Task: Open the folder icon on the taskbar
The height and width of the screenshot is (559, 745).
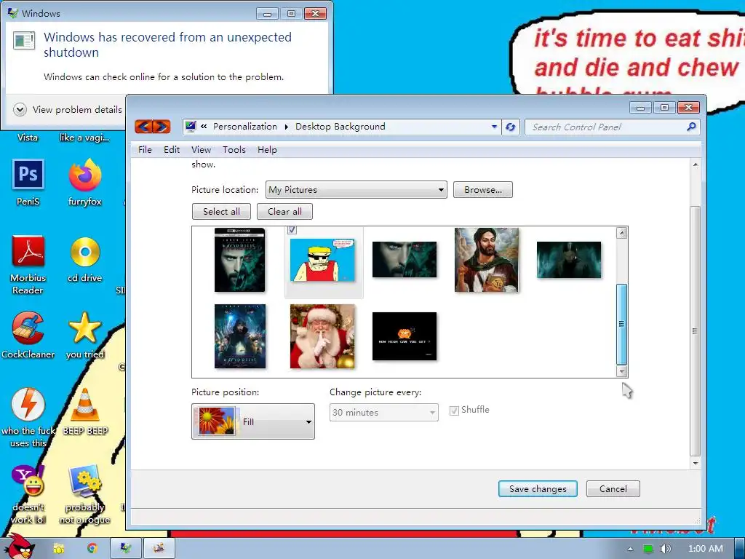Action: 59,549
